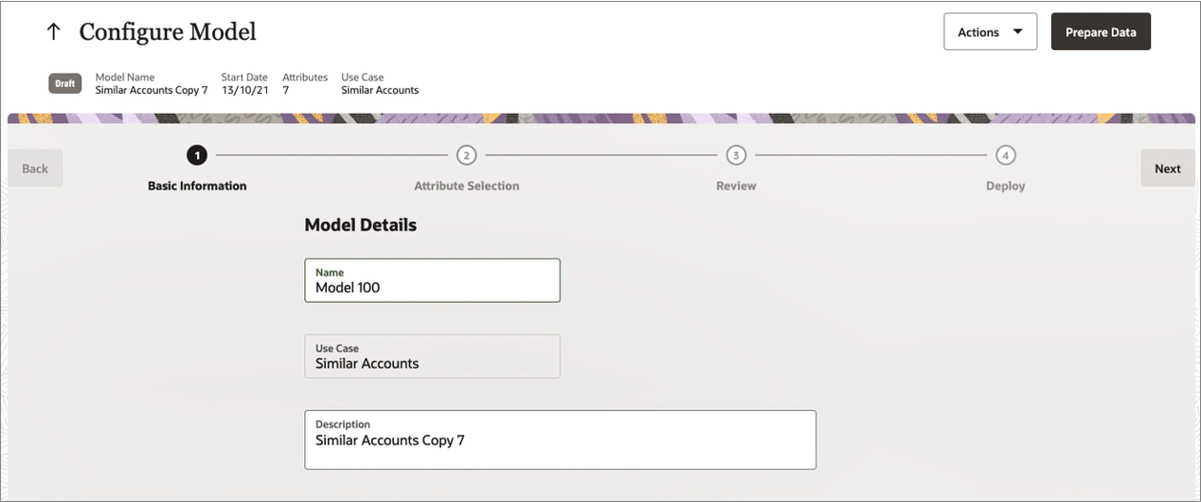Click the Configure Model page title
The image size is (1201, 502).
(168, 31)
